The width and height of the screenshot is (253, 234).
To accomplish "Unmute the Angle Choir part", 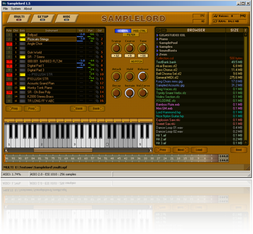I will 9,44.
